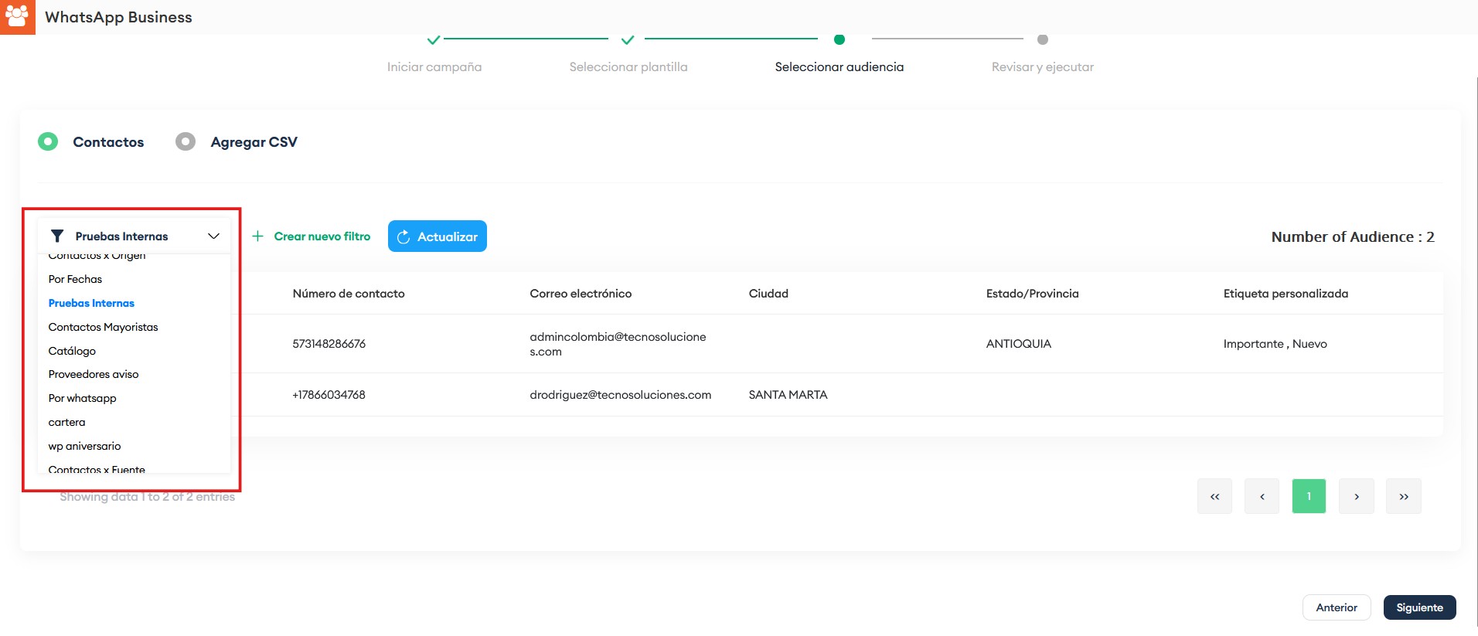This screenshot has height=636, width=1478.
Task: Go to the first page with double-left arrows
Action: (1214, 496)
